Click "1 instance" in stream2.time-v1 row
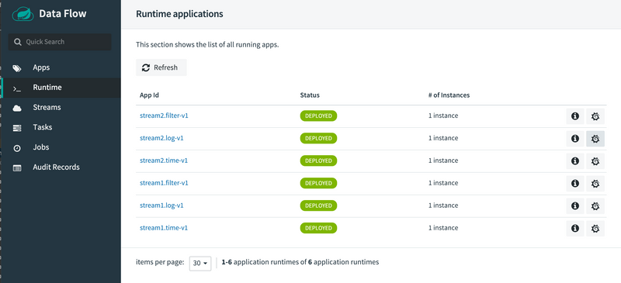Screen dimensions: 621x283 (x=443, y=160)
